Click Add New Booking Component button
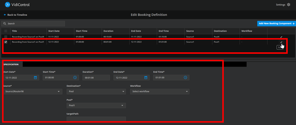 coord(276,23)
